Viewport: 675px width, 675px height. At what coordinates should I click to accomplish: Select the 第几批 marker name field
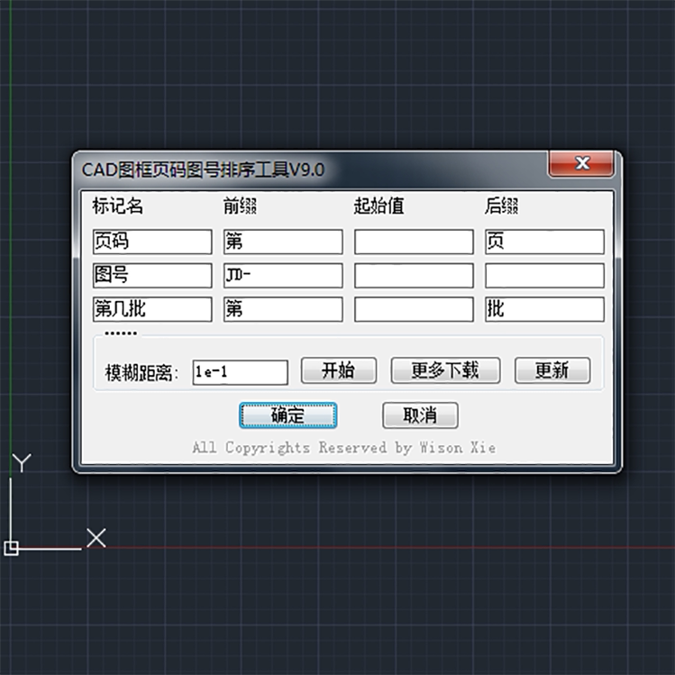tap(152, 309)
